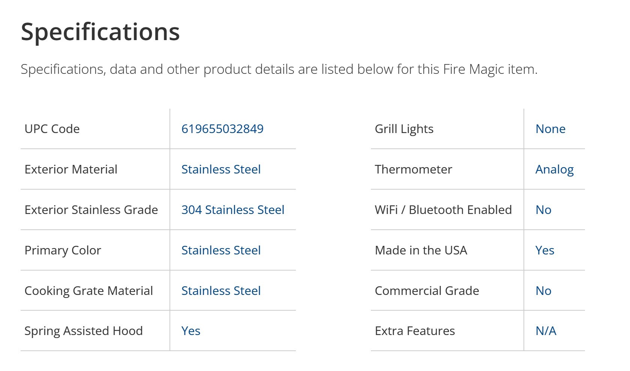Click the Spring Assisted Hood Yes link
The image size is (630, 371).
(x=191, y=331)
